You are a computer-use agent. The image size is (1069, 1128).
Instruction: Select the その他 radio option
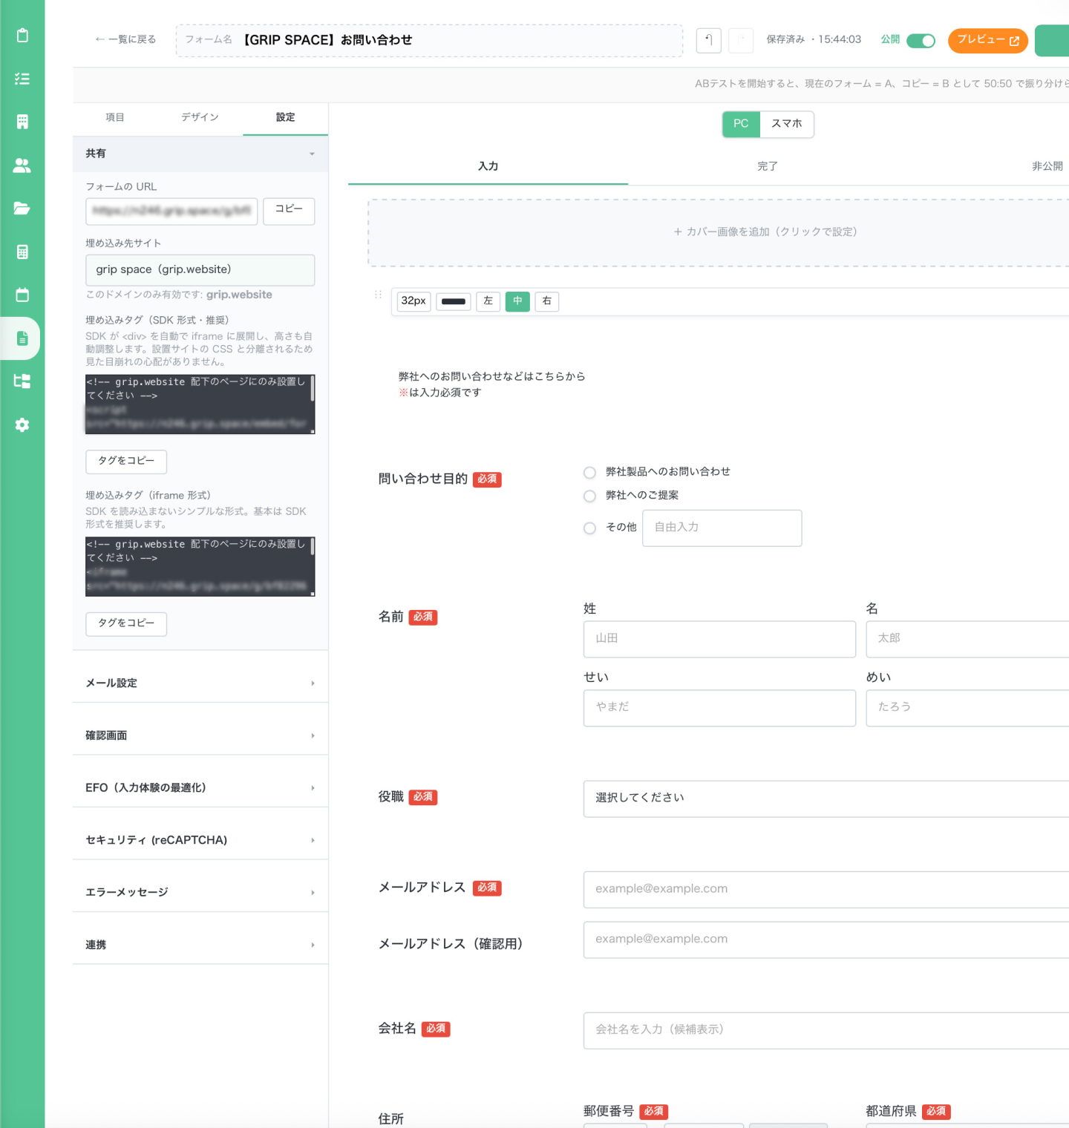[x=589, y=528]
